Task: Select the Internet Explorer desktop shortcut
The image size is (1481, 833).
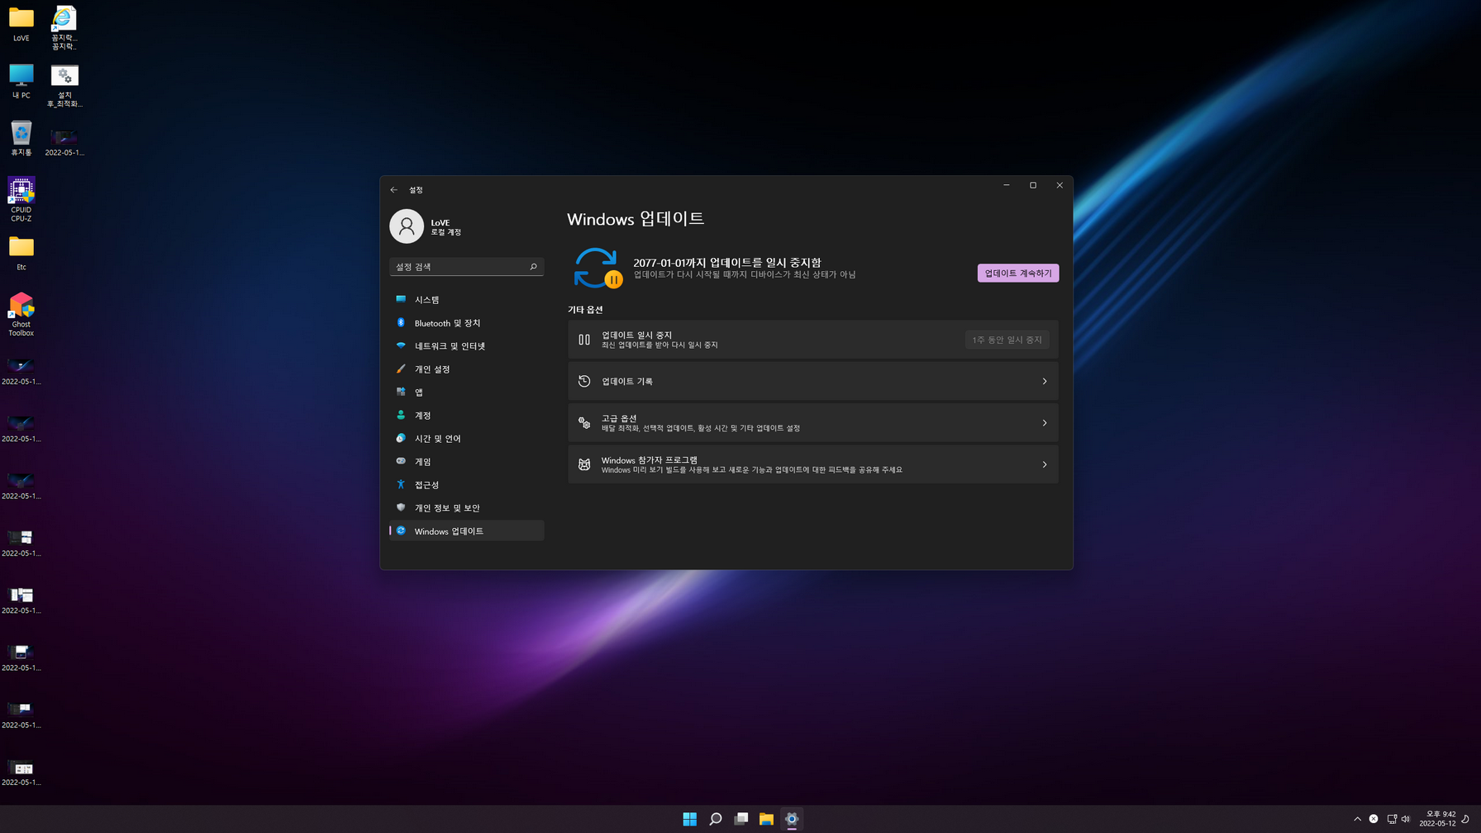Action: pyautogui.click(x=64, y=28)
